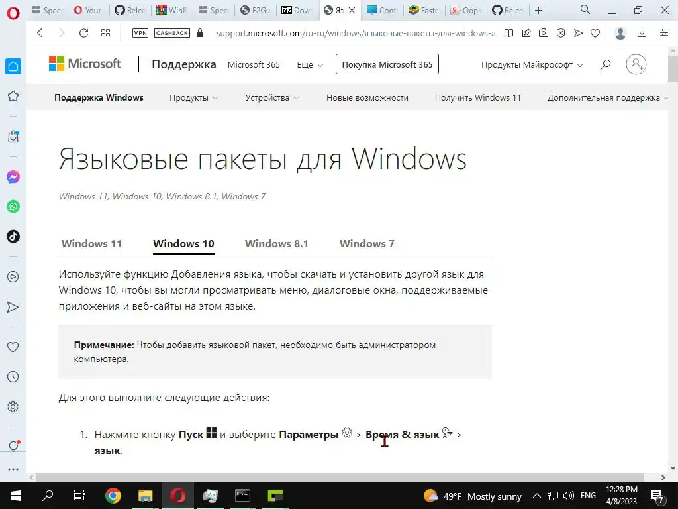The height and width of the screenshot is (509, 678).
Task: Open WhatsApp in Opera sidebar
Action: point(13,207)
